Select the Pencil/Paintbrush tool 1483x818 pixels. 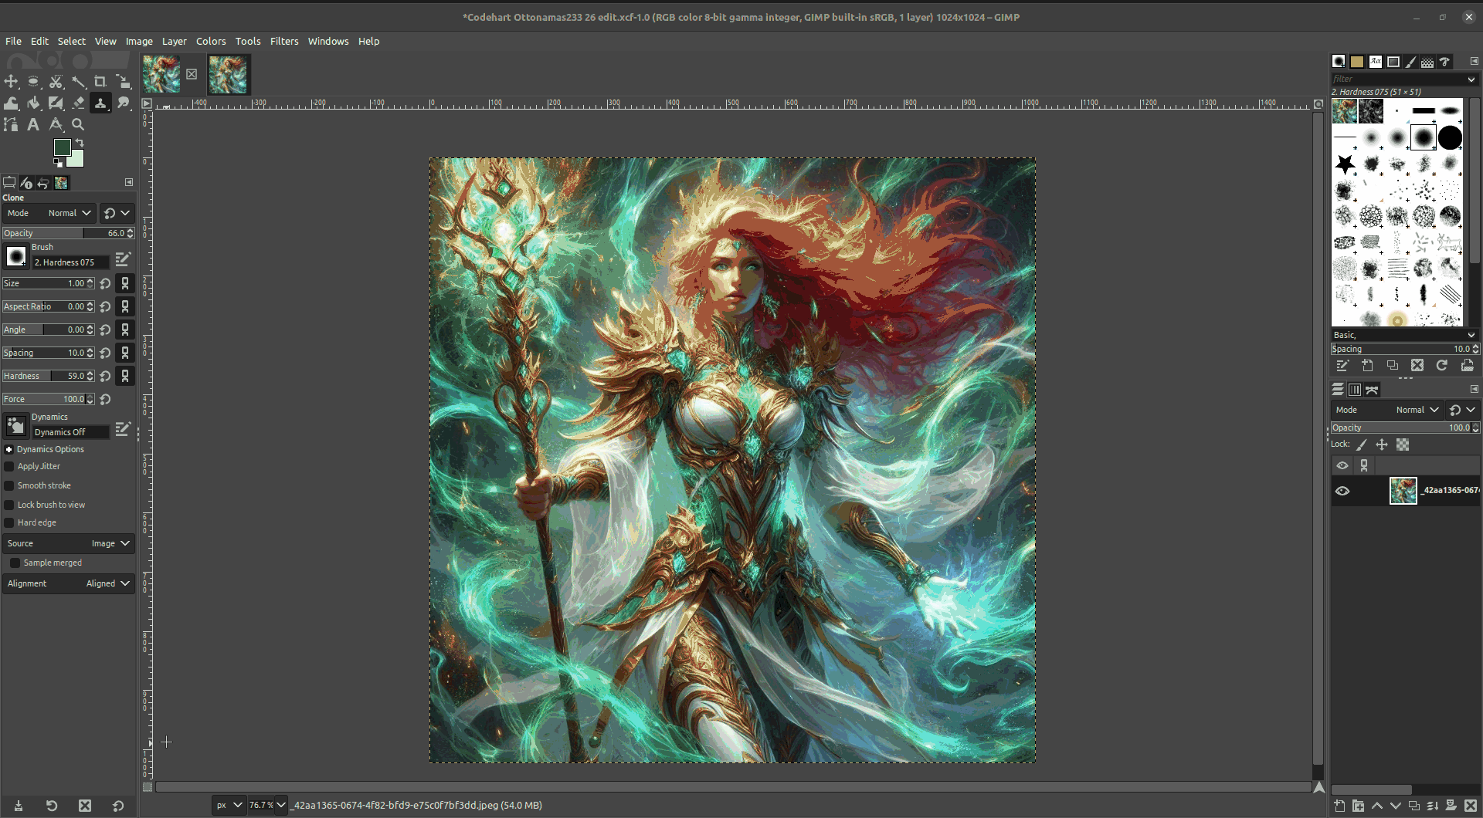(56, 103)
